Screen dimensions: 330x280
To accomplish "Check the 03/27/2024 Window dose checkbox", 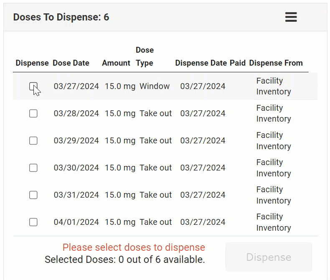I will click(x=33, y=87).
